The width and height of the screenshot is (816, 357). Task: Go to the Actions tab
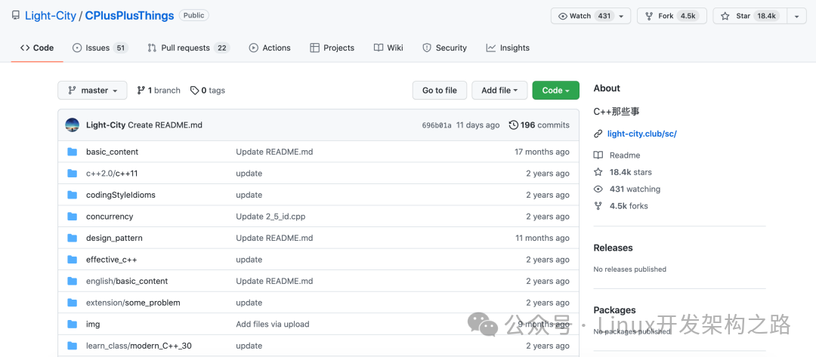[x=270, y=48]
